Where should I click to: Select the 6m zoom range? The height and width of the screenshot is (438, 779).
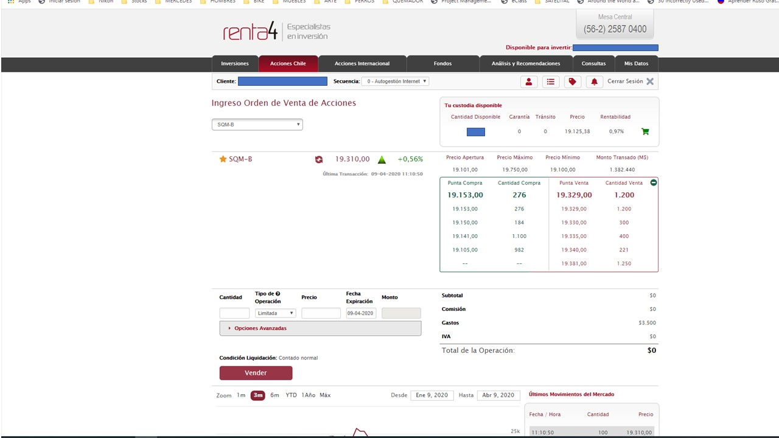274,395
